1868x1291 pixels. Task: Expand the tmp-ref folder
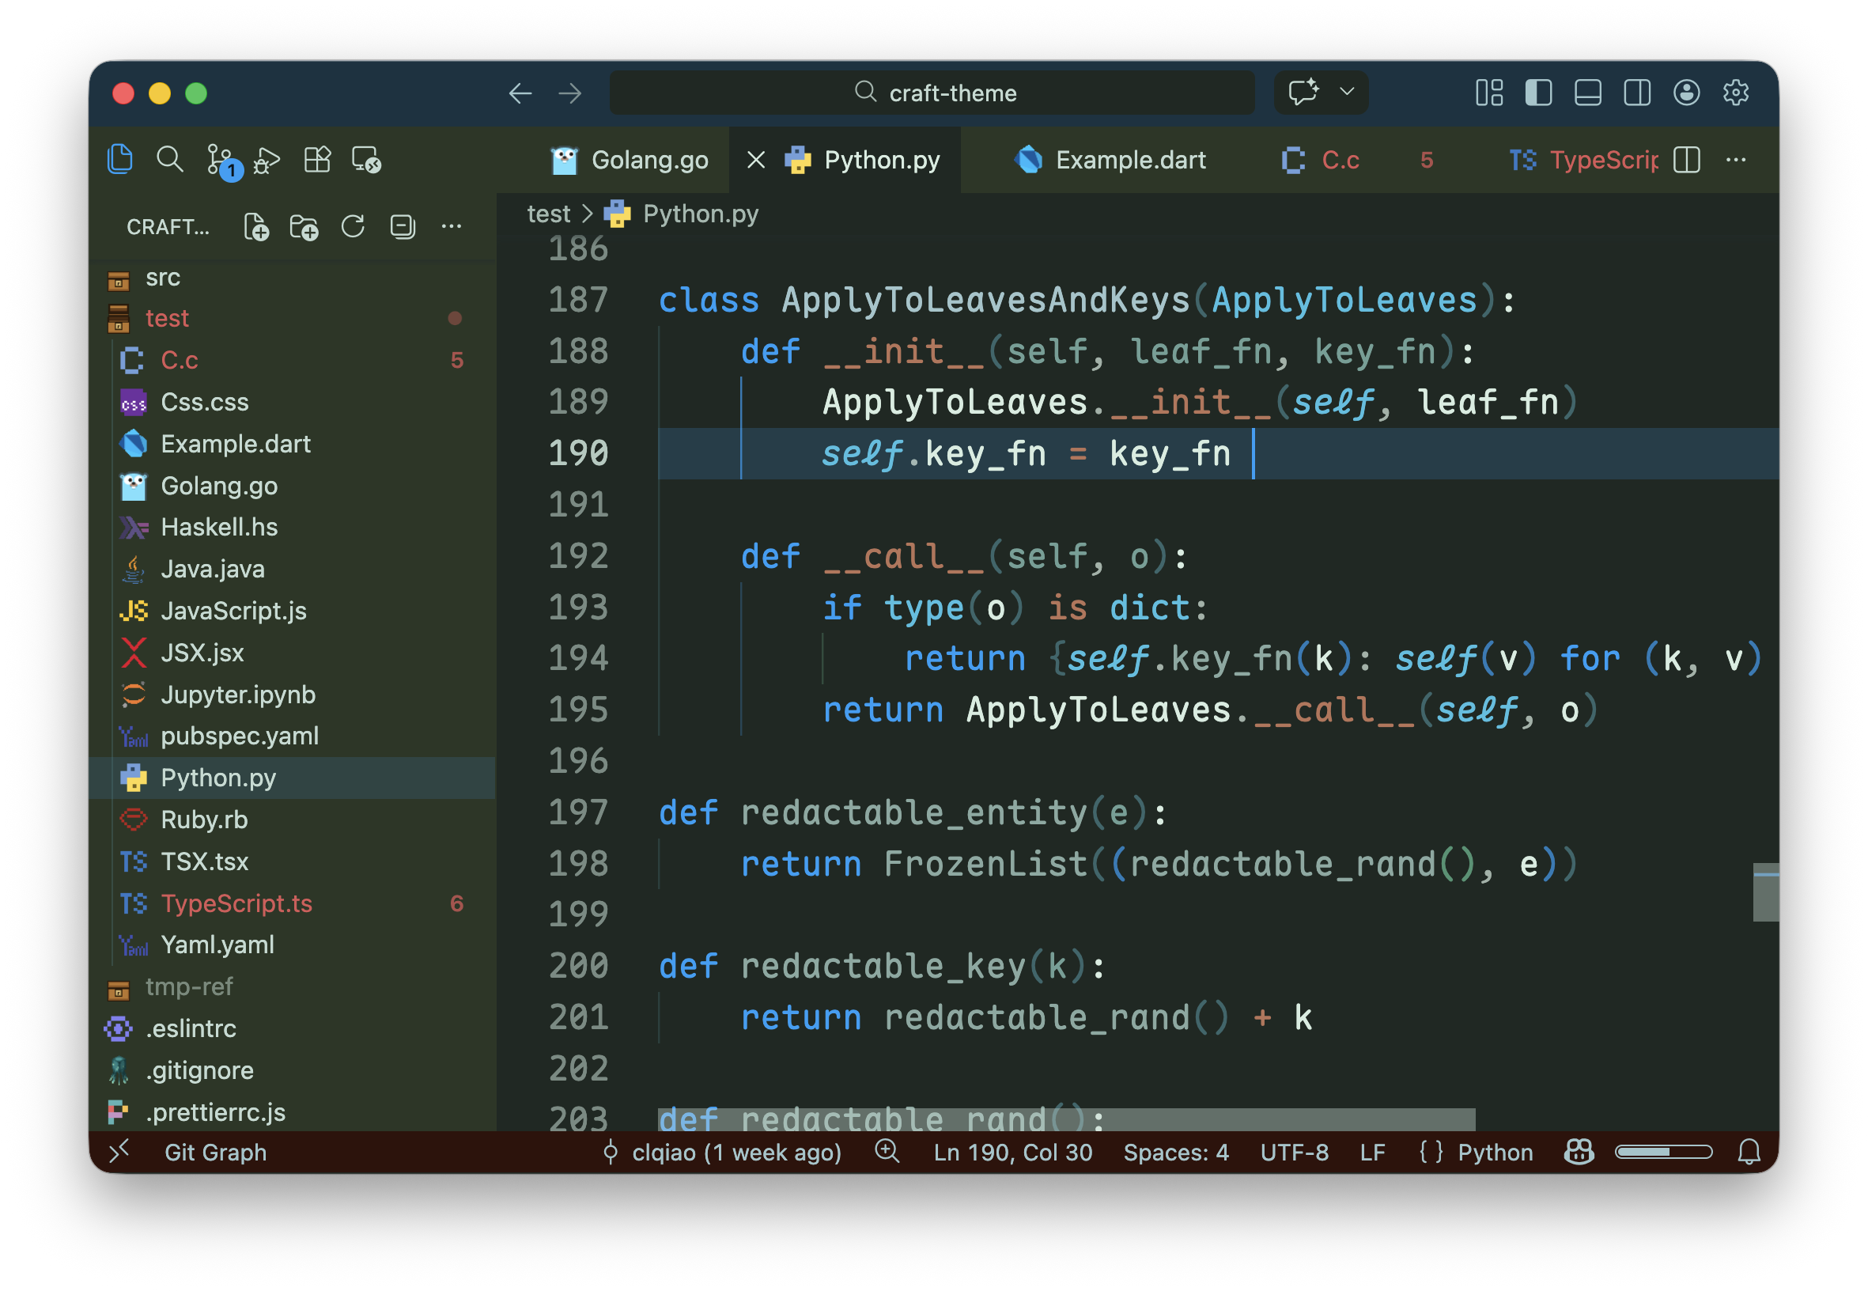(x=188, y=987)
